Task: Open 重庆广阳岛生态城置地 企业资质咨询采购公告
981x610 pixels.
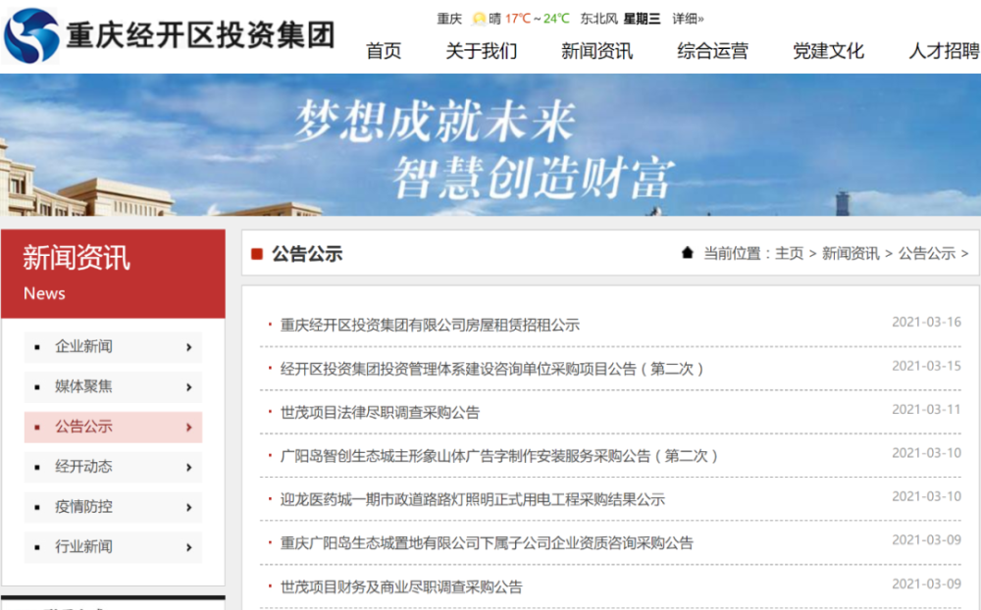Action: (x=487, y=543)
